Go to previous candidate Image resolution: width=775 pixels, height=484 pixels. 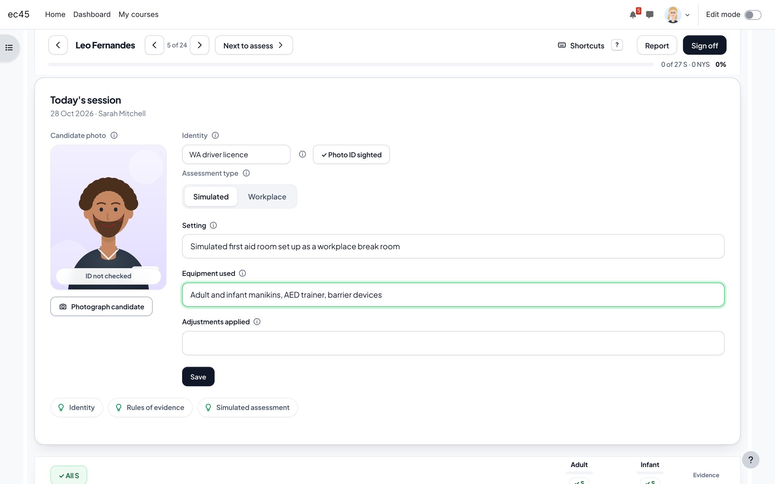(x=154, y=45)
